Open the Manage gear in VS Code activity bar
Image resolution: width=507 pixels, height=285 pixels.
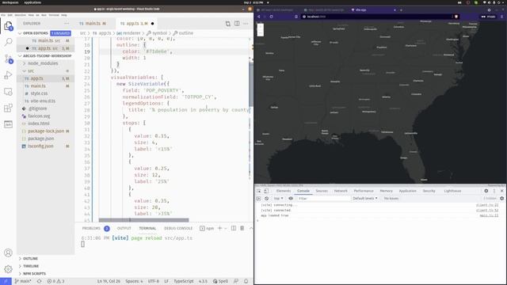(9, 269)
